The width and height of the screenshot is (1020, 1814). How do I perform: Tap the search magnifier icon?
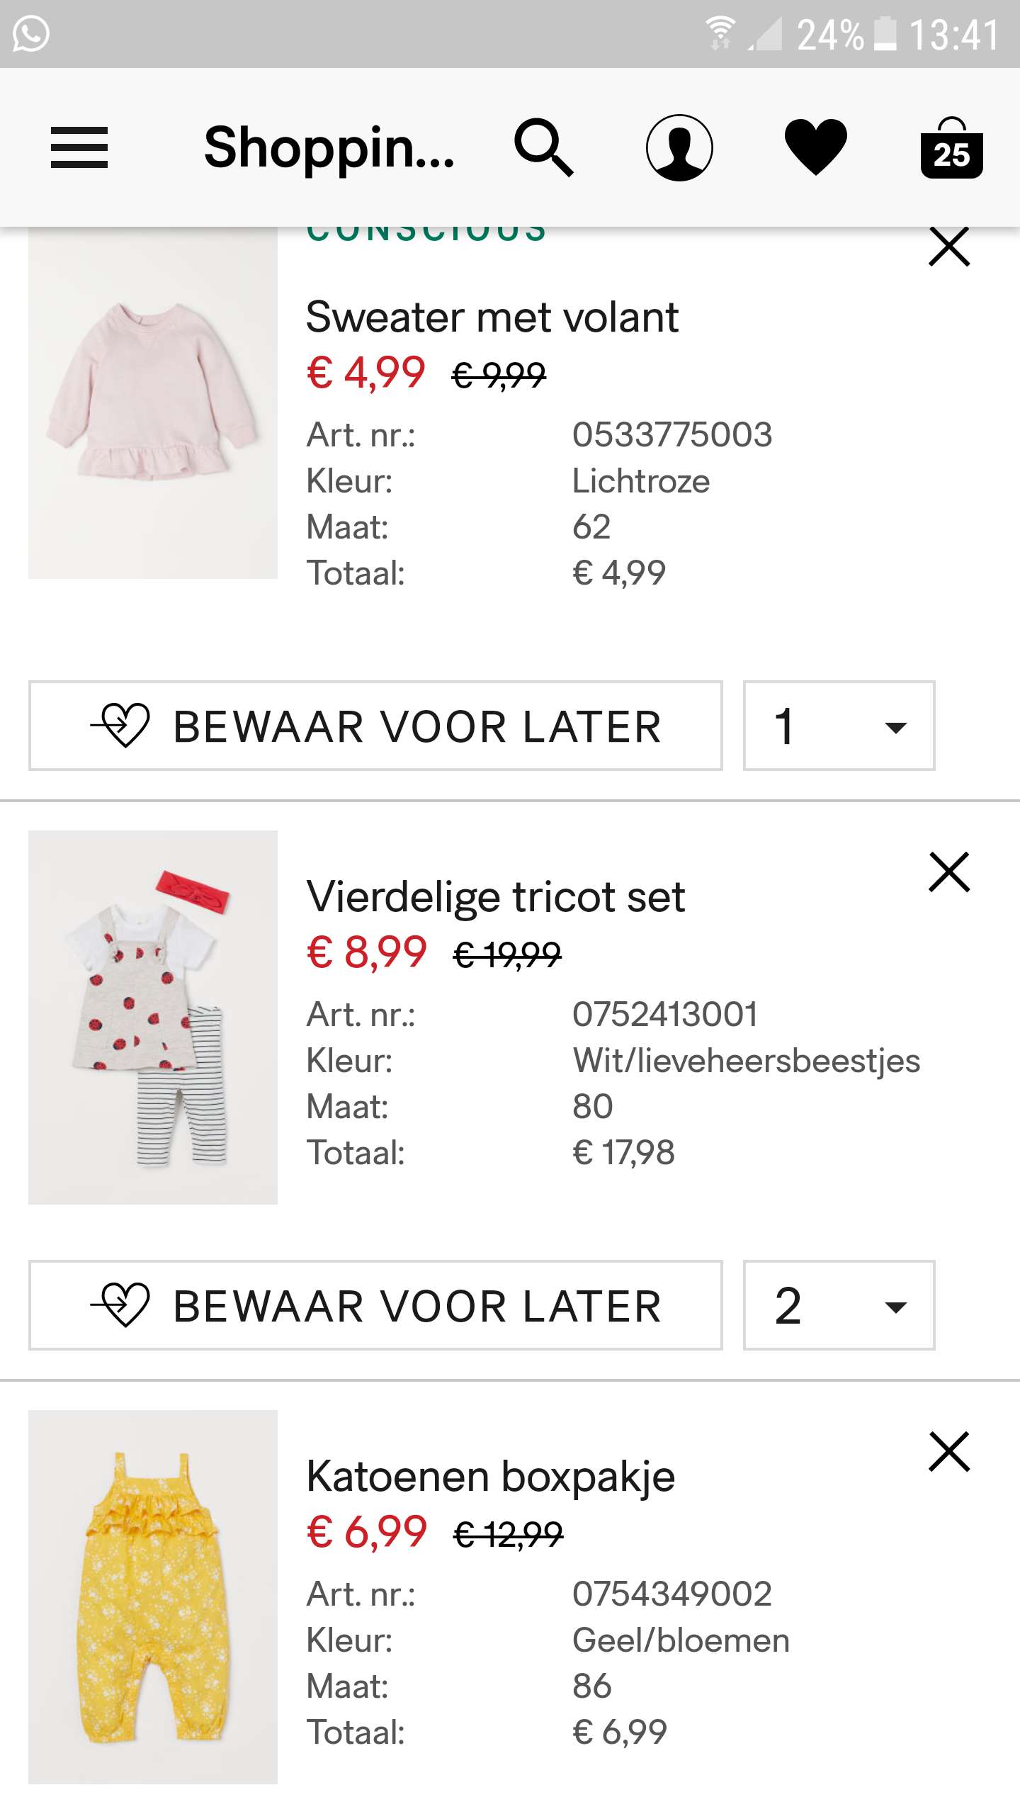pyautogui.click(x=543, y=147)
